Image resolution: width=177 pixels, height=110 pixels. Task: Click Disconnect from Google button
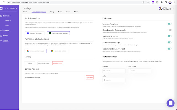[x=35, y=51]
